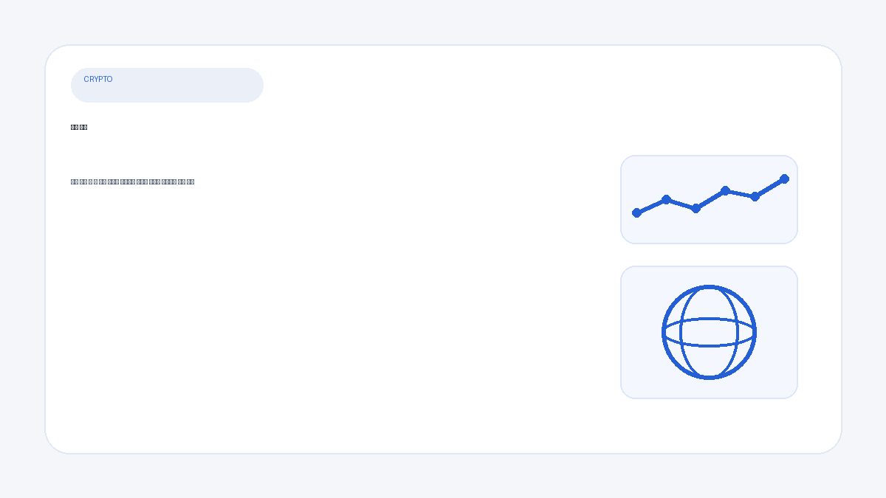886x498 pixels.
Task: Select the last, highest data point on chart
Action: tap(784, 179)
